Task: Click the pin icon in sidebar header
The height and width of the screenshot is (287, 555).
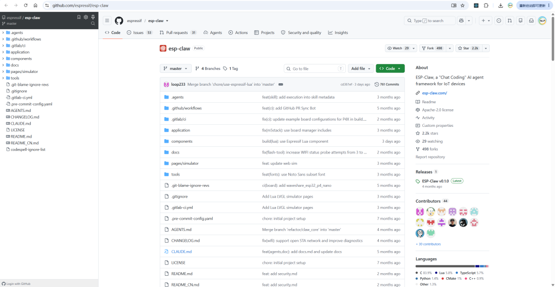Action: coord(92,17)
